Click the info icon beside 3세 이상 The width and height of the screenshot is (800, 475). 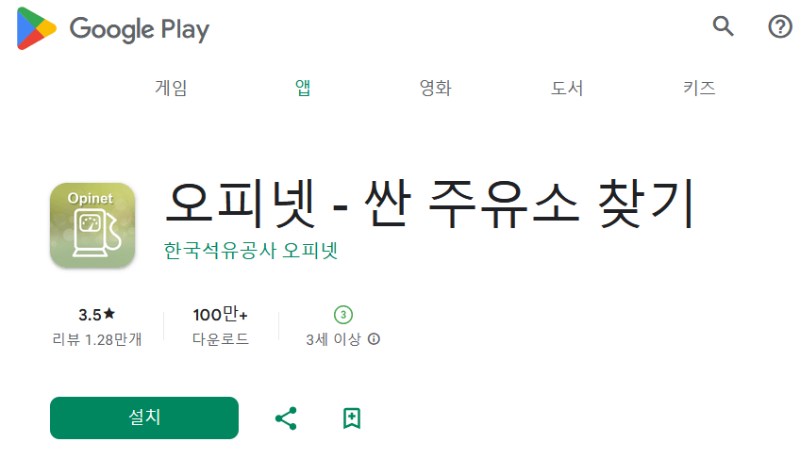pos(374,339)
